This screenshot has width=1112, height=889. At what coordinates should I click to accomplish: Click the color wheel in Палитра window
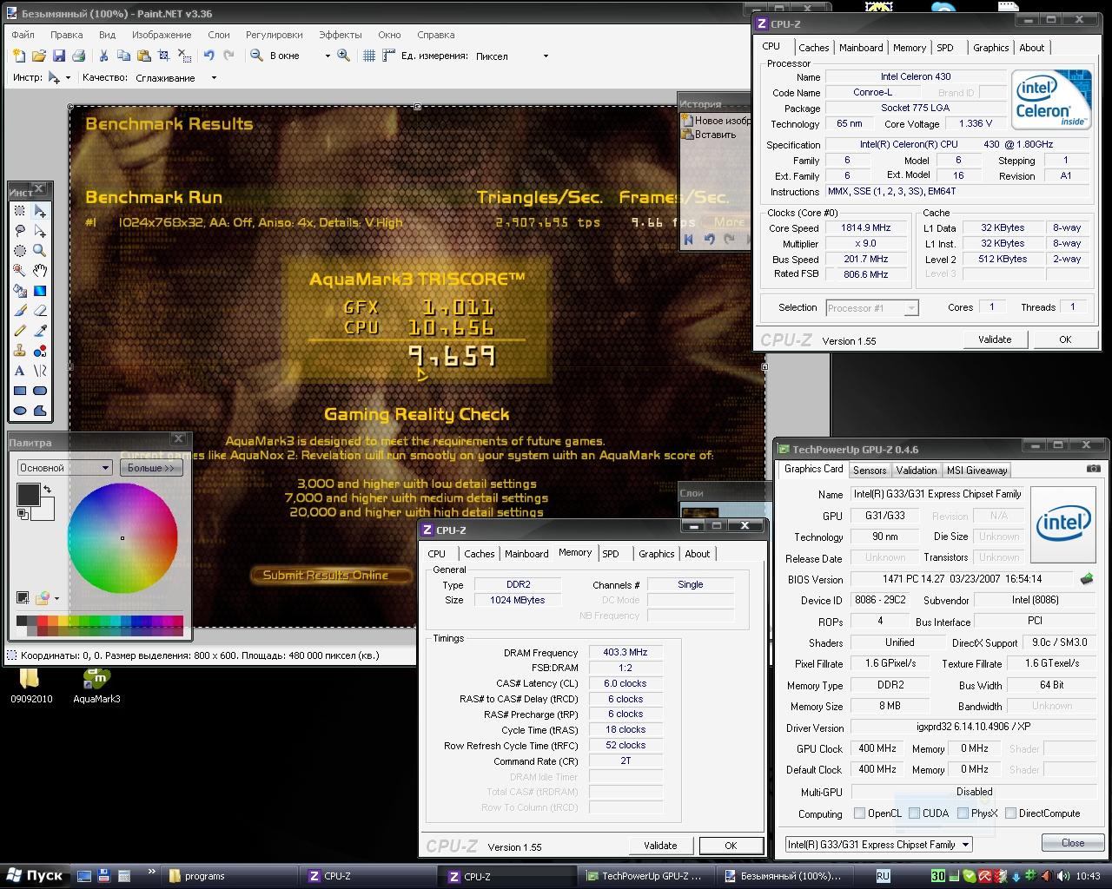click(122, 538)
